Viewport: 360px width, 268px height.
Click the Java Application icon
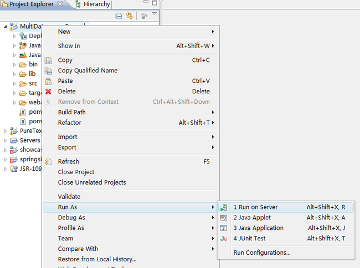223,228
